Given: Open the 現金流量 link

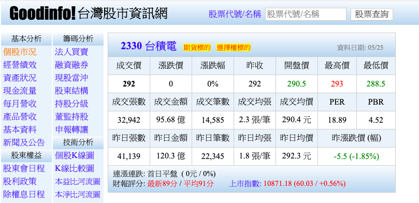Looking at the screenshot, I should 20,91.
